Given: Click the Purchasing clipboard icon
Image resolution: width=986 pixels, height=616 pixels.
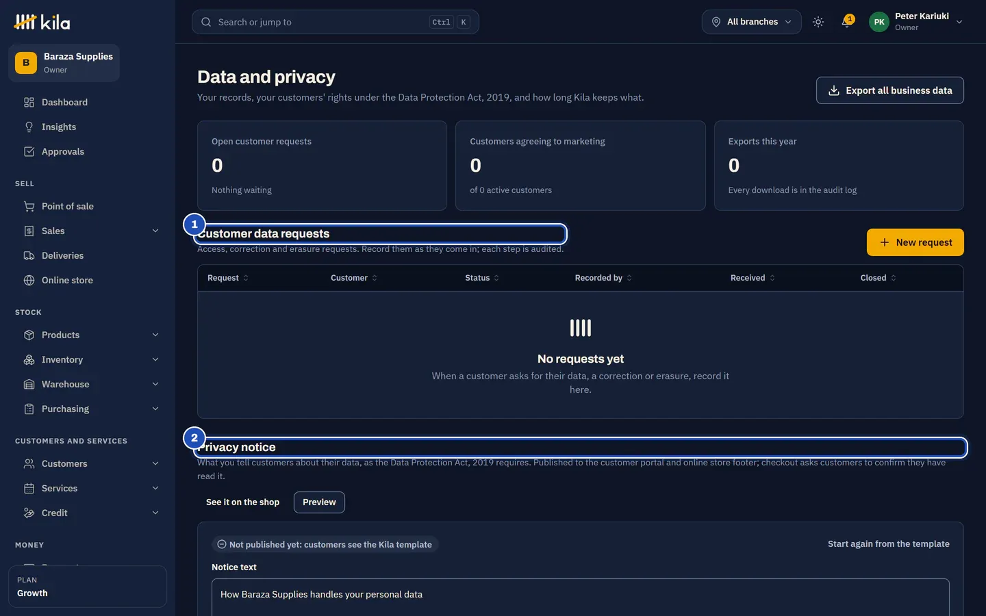Looking at the screenshot, I should point(29,409).
